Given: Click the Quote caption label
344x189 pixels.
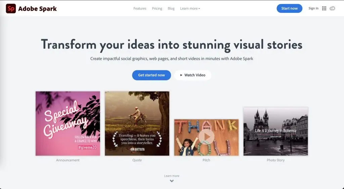Looking at the screenshot, I should (137, 160).
